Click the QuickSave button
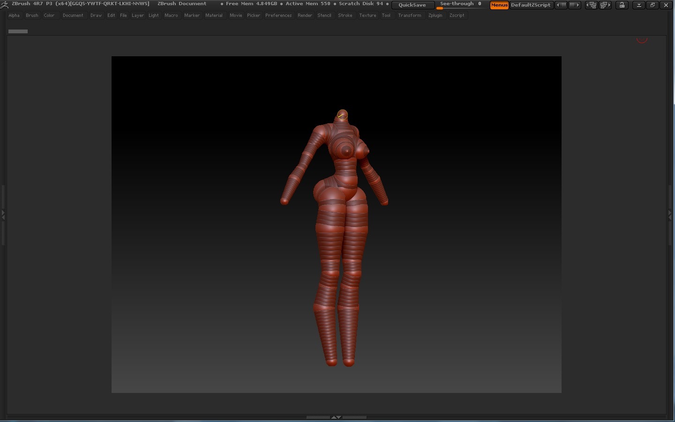 [412, 5]
